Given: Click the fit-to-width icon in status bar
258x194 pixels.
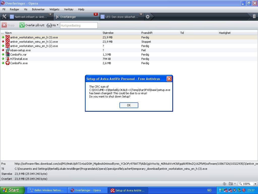Looking at the screenshot, I should (x=224, y=184).
